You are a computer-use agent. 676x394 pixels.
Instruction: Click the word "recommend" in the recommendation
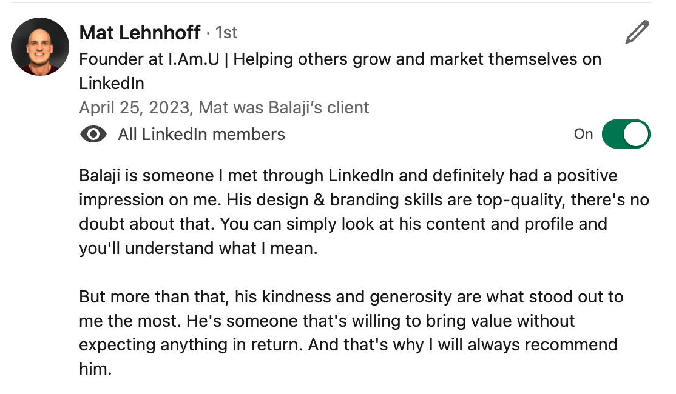tap(571, 345)
